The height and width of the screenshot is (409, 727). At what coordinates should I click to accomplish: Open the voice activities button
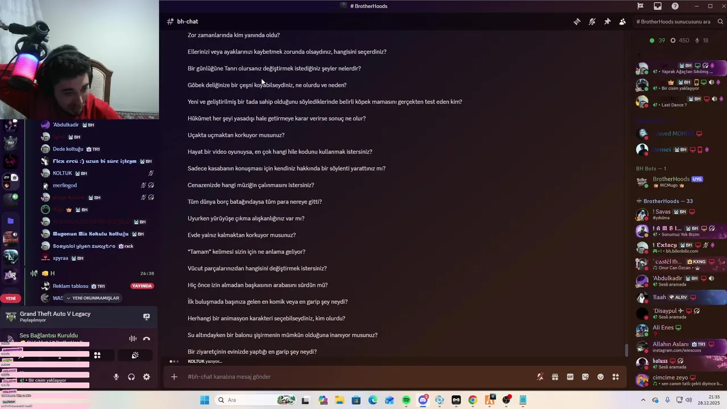click(97, 355)
